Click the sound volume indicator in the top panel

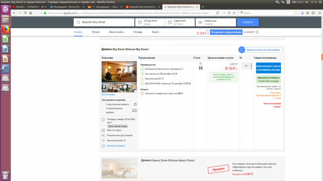click(x=307, y=2)
